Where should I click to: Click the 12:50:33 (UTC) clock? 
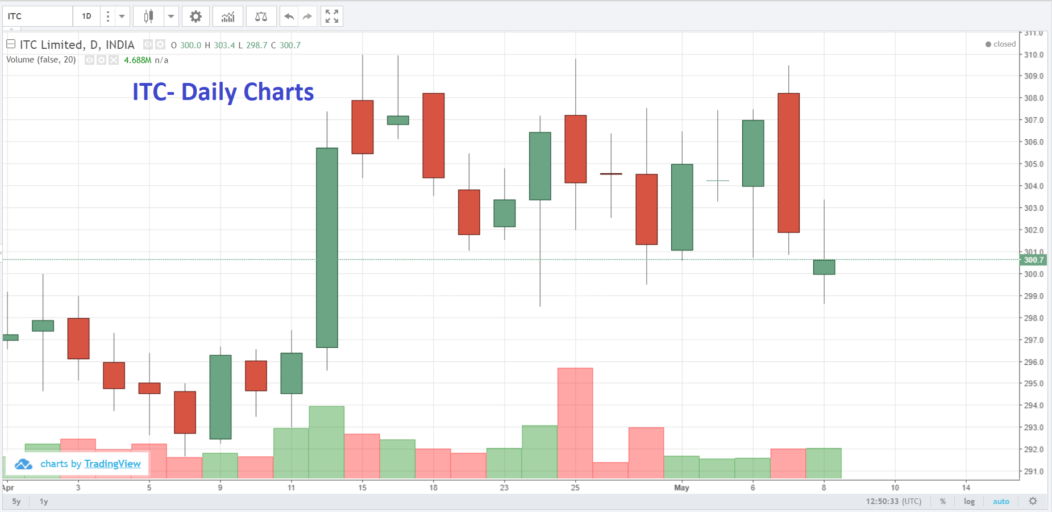coord(893,501)
